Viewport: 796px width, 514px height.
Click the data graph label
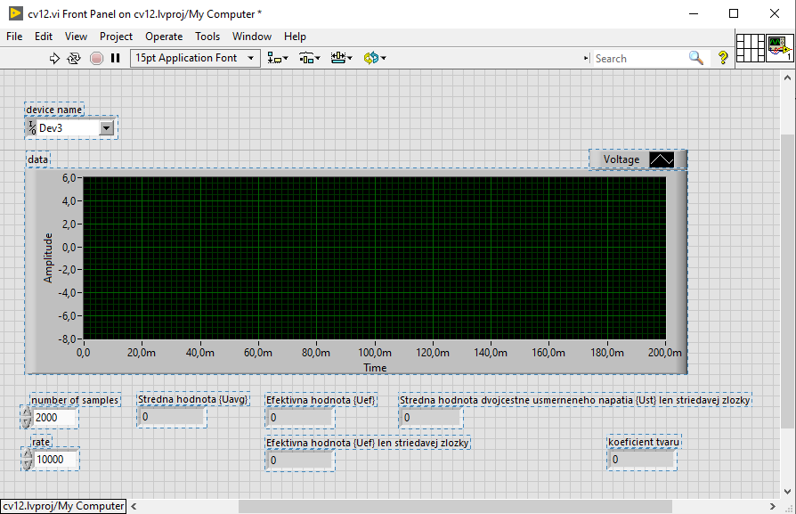pos(38,159)
